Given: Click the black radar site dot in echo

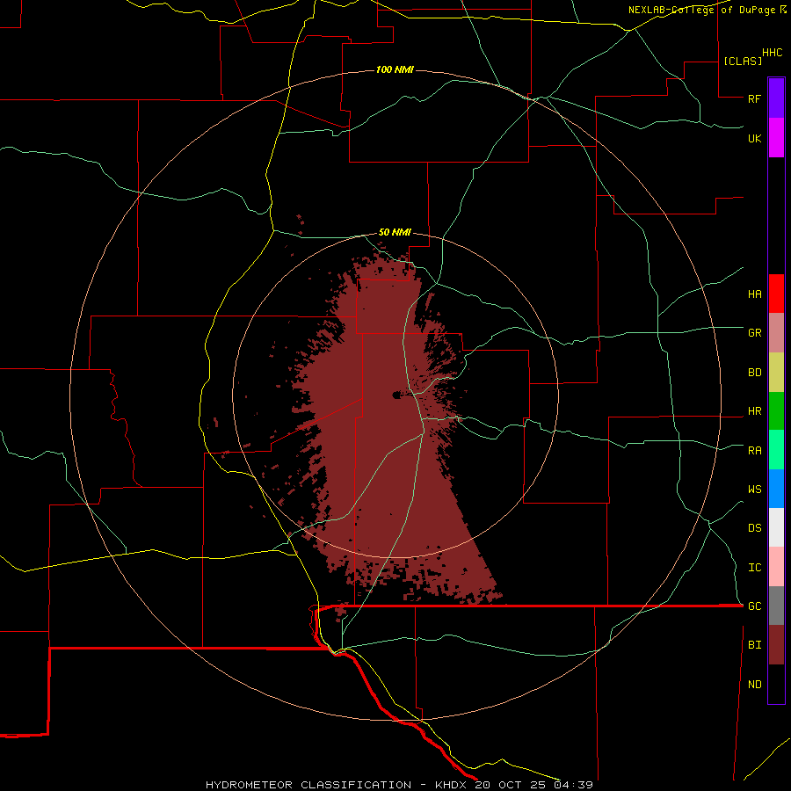Looking at the screenshot, I should point(396,395).
